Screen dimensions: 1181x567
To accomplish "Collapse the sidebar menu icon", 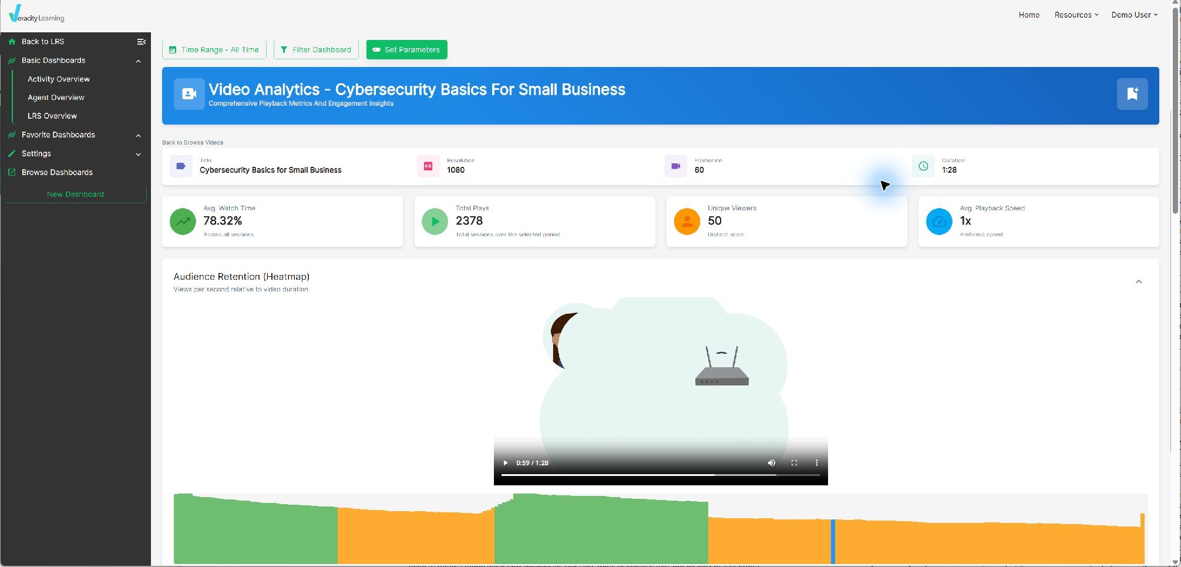I will click(141, 42).
